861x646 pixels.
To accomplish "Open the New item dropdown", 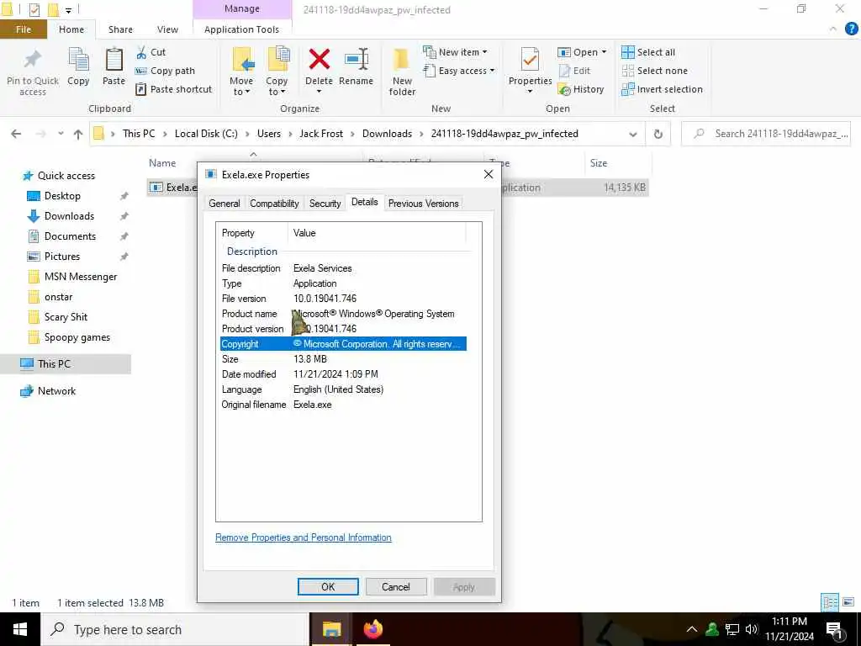I will (x=455, y=52).
